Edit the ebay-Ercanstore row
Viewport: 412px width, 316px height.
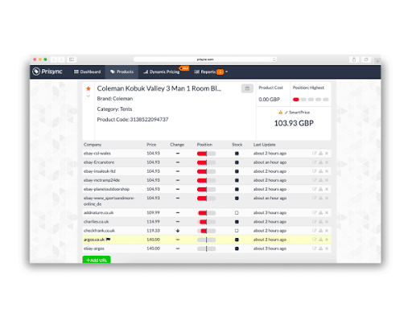[315, 162]
